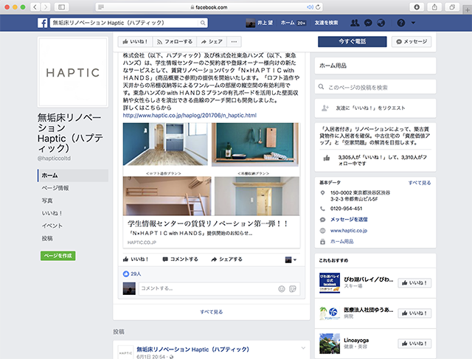
Task: Click すべて見る below the post
Action: [x=212, y=312]
